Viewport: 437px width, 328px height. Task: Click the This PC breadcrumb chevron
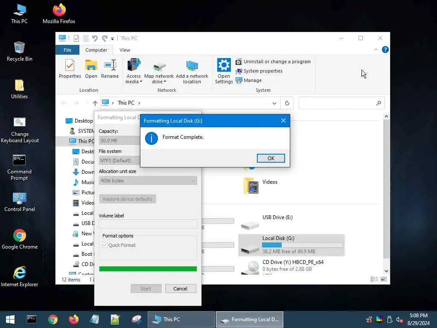(139, 103)
